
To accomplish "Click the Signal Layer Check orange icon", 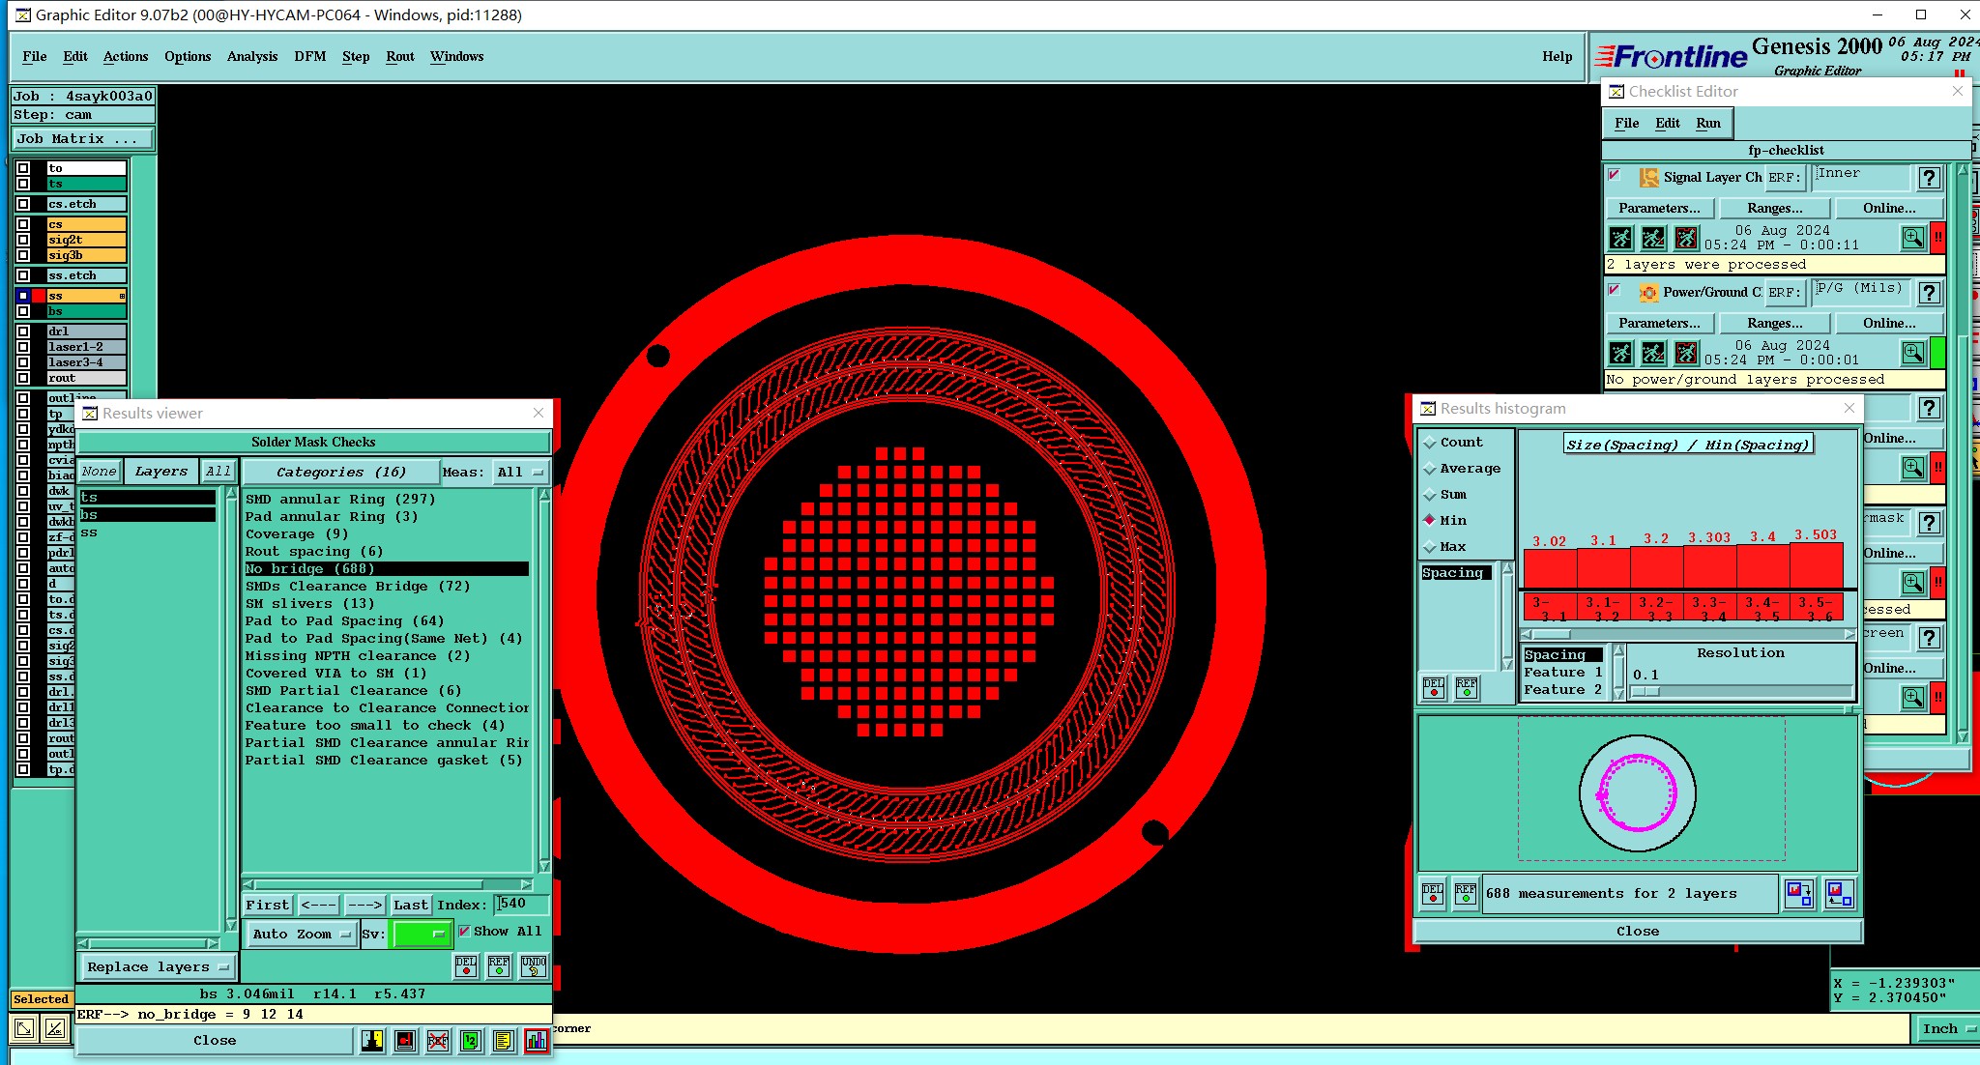I will [1648, 178].
